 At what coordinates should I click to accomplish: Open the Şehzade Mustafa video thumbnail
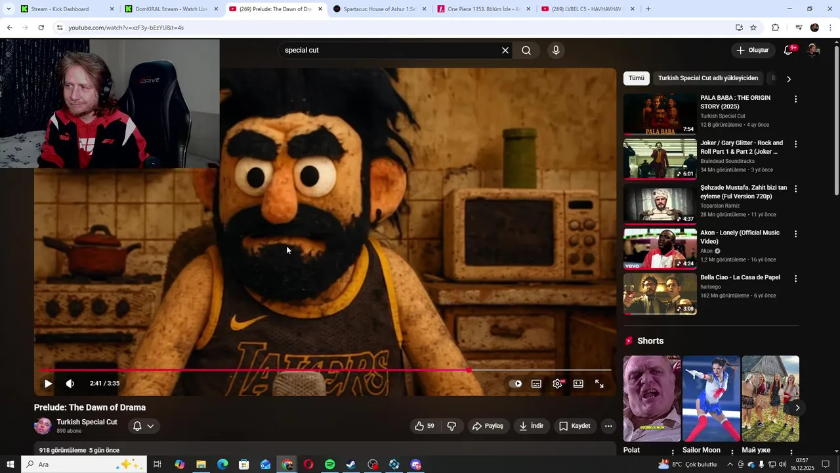click(660, 204)
